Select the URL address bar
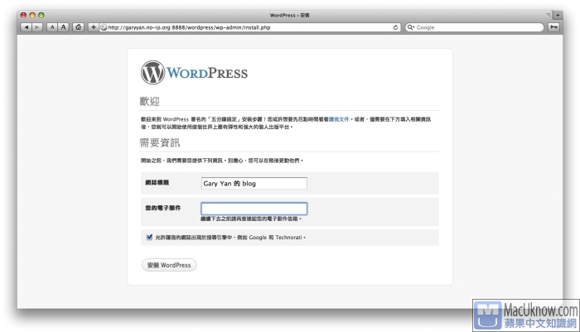This screenshot has height=332, width=580. [x=249, y=27]
